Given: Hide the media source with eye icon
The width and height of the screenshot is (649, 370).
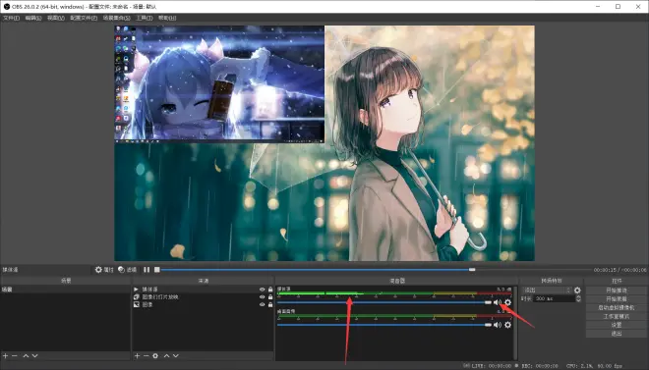Looking at the screenshot, I should click(x=262, y=290).
